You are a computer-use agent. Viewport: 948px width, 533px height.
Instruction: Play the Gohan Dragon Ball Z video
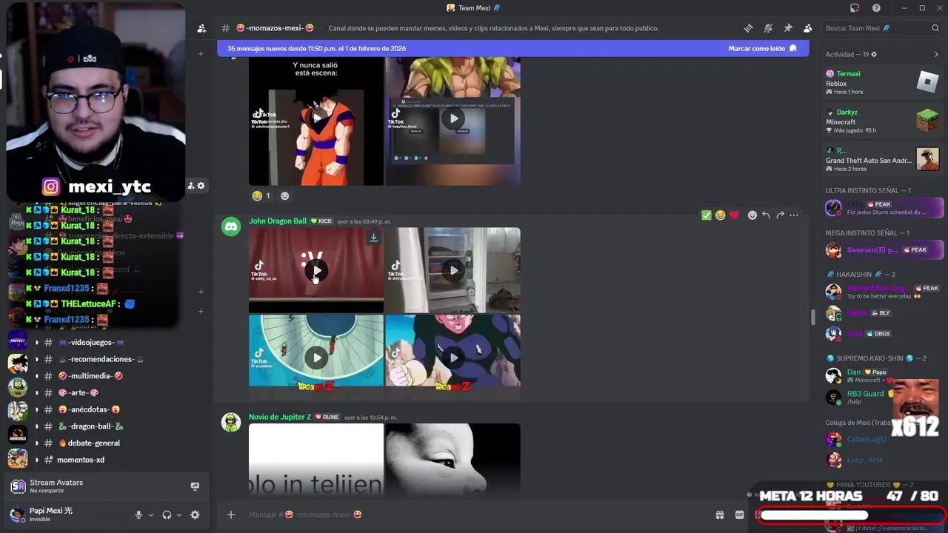tap(453, 358)
